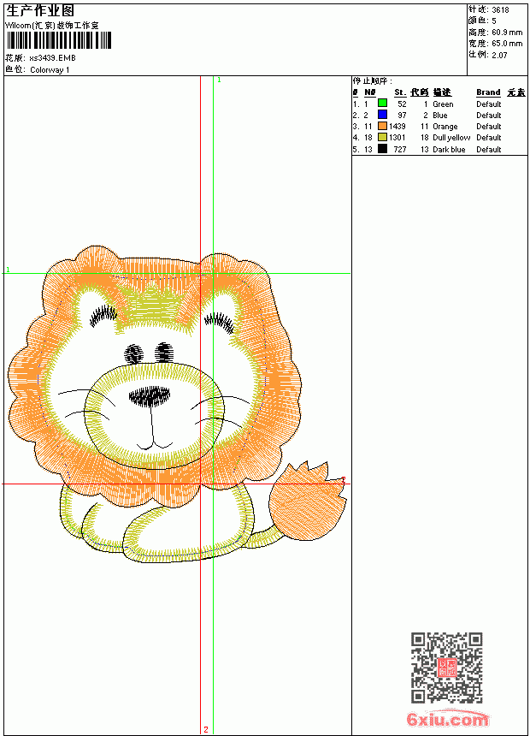The image size is (530, 736).
Task: Click the lion's black nose
Action: (150, 396)
